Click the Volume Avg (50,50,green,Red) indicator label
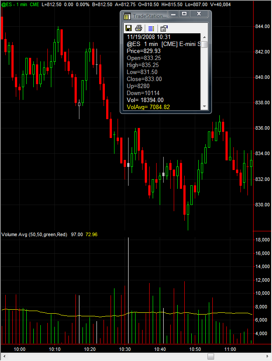Image resolution: width=272 pixels, height=361 pixels. 34,234
